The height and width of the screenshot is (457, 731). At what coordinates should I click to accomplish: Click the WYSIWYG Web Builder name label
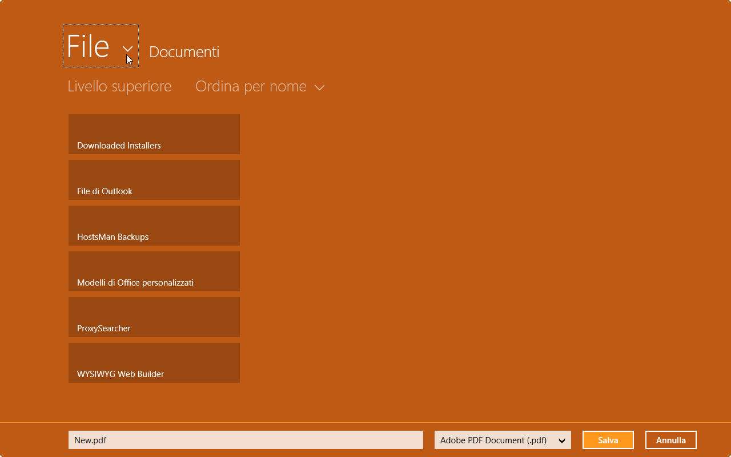click(x=121, y=374)
